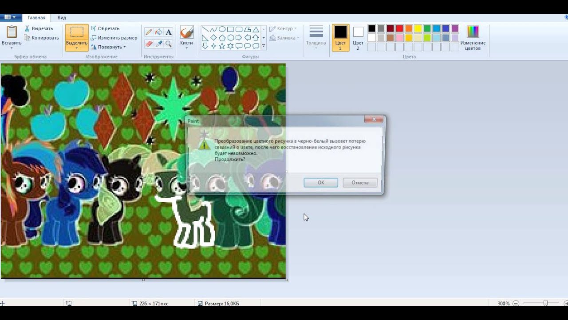Screen dimensions: 568x320
Task: Choose the Hexagon shape
Action: tap(230, 38)
